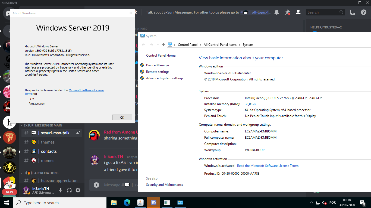This screenshot has width=371, height=208.
Task: Open the themes channel
Action: [52, 142]
